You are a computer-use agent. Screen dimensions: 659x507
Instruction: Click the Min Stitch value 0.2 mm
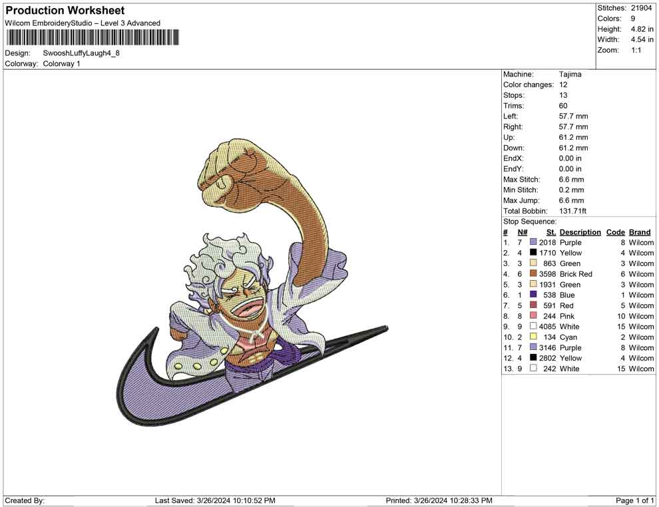pos(571,190)
